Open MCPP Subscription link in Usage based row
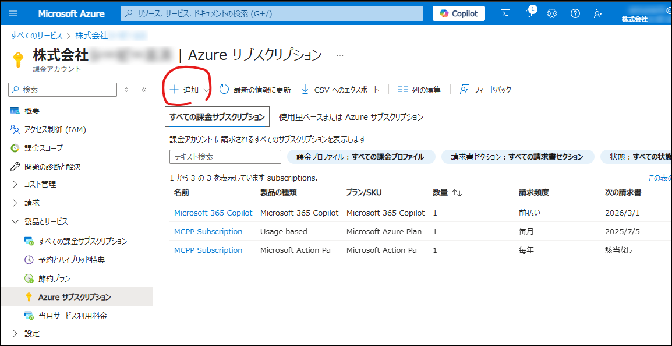 click(x=208, y=231)
